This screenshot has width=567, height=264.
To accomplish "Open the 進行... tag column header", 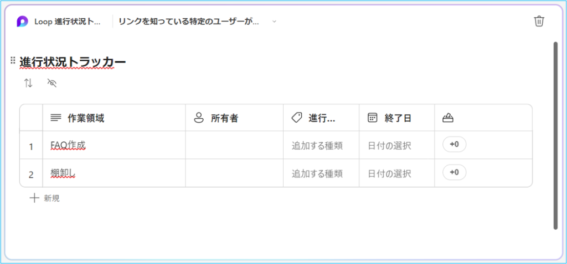I will (321, 118).
